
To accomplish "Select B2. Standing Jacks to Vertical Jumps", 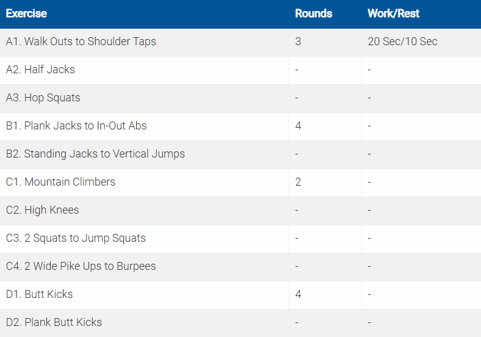I will pyautogui.click(x=95, y=154).
